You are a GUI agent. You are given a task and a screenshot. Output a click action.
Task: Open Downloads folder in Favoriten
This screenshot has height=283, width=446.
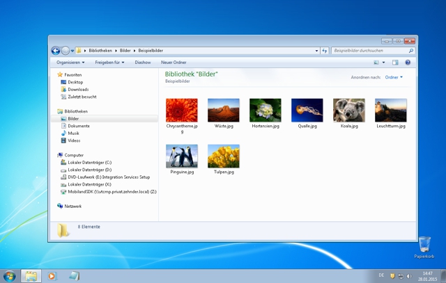click(x=77, y=89)
